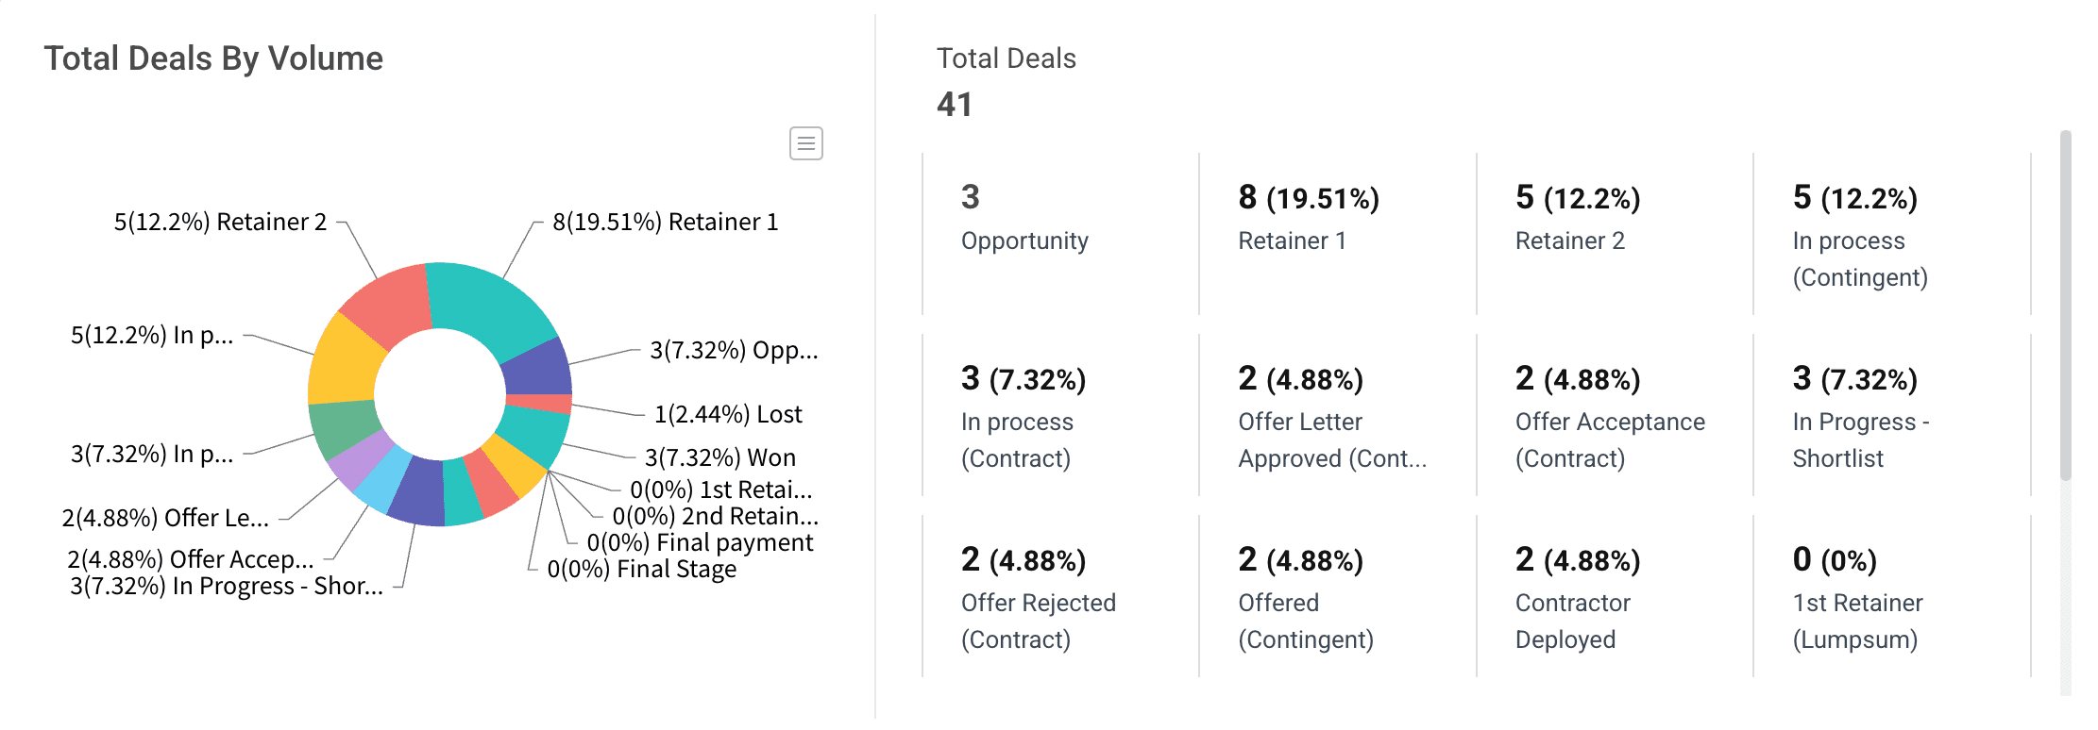Open the chart context menu icon
The width and height of the screenshot is (2098, 730).
click(x=805, y=143)
